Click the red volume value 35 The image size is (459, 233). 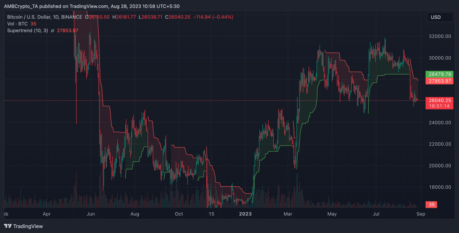(431, 205)
